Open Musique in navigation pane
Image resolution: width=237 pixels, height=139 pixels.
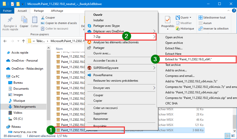pos(17,101)
